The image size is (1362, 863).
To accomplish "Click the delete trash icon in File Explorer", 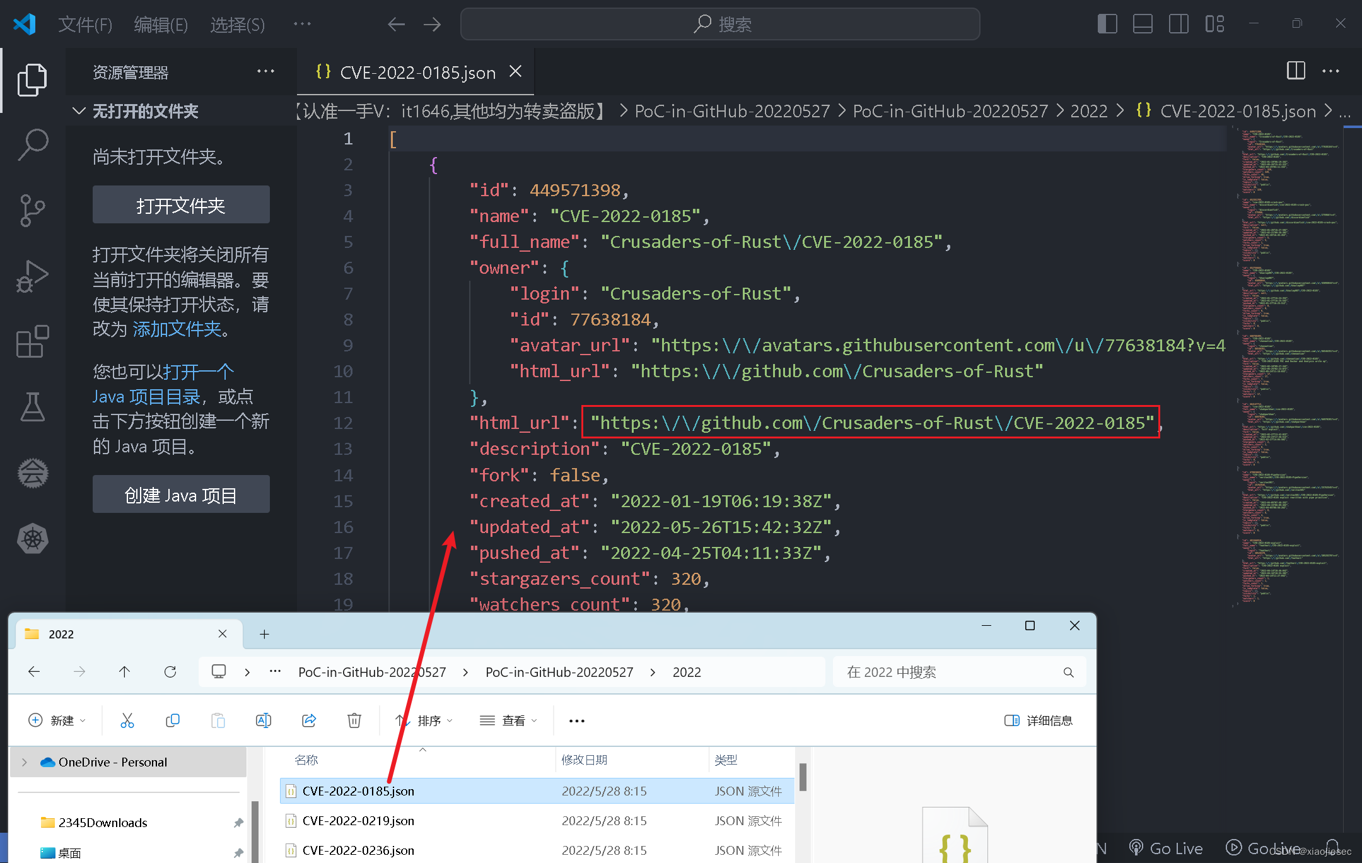I will coord(354,720).
